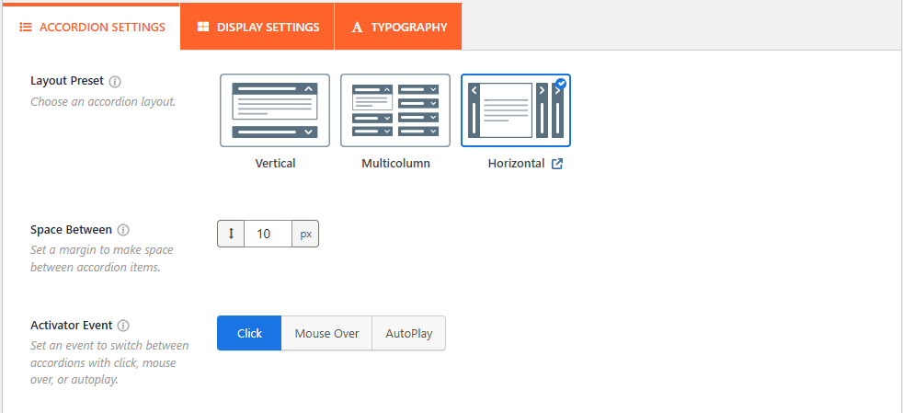Image resolution: width=903 pixels, height=413 pixels.
Task: Click the vertical arrows icon in Space Between
Action: click(x=231, y=234)
